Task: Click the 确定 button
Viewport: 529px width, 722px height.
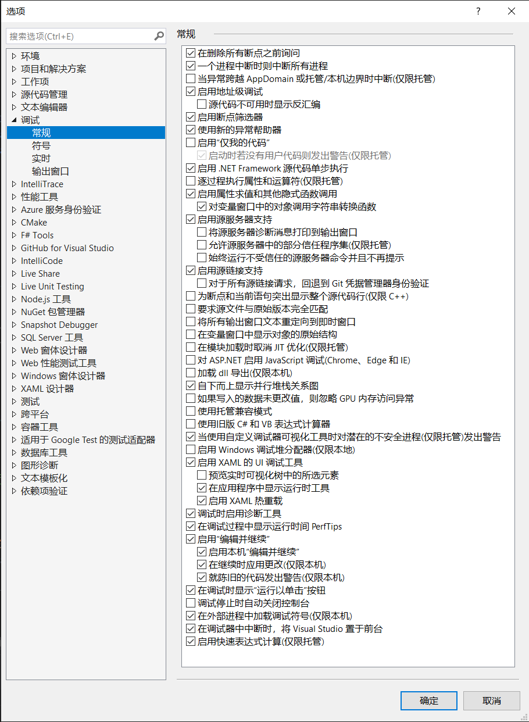Action: click(x=428, y=700)
